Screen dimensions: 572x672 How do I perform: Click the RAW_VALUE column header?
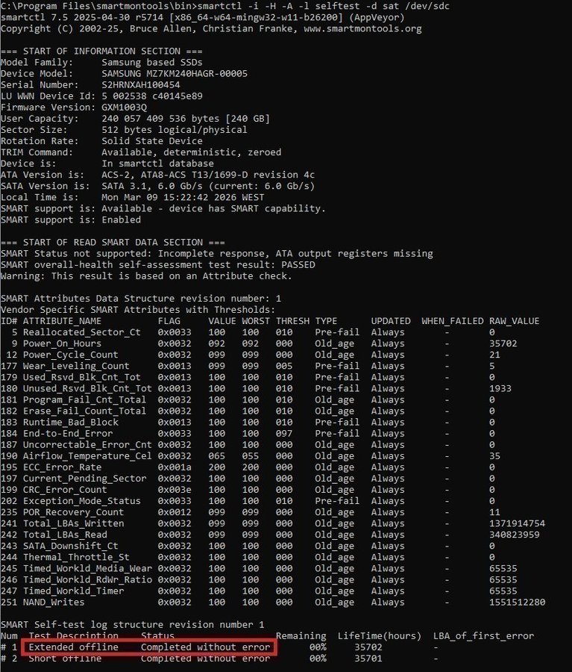pyautogui.click(x=514, y=321)
